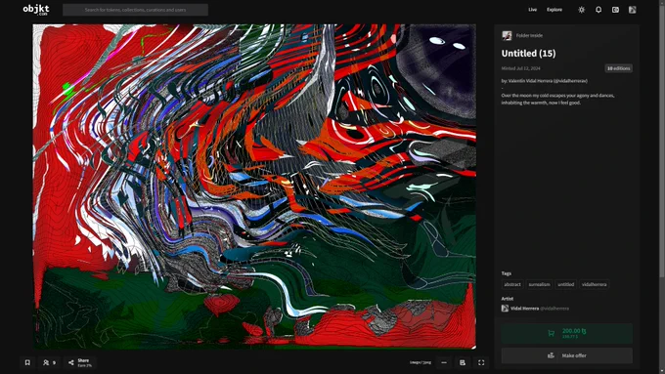The width and height of the screenshot is (665, 374).
Task: Select the abstract tag
Action: pyautogui.click(x=512, y=284)
